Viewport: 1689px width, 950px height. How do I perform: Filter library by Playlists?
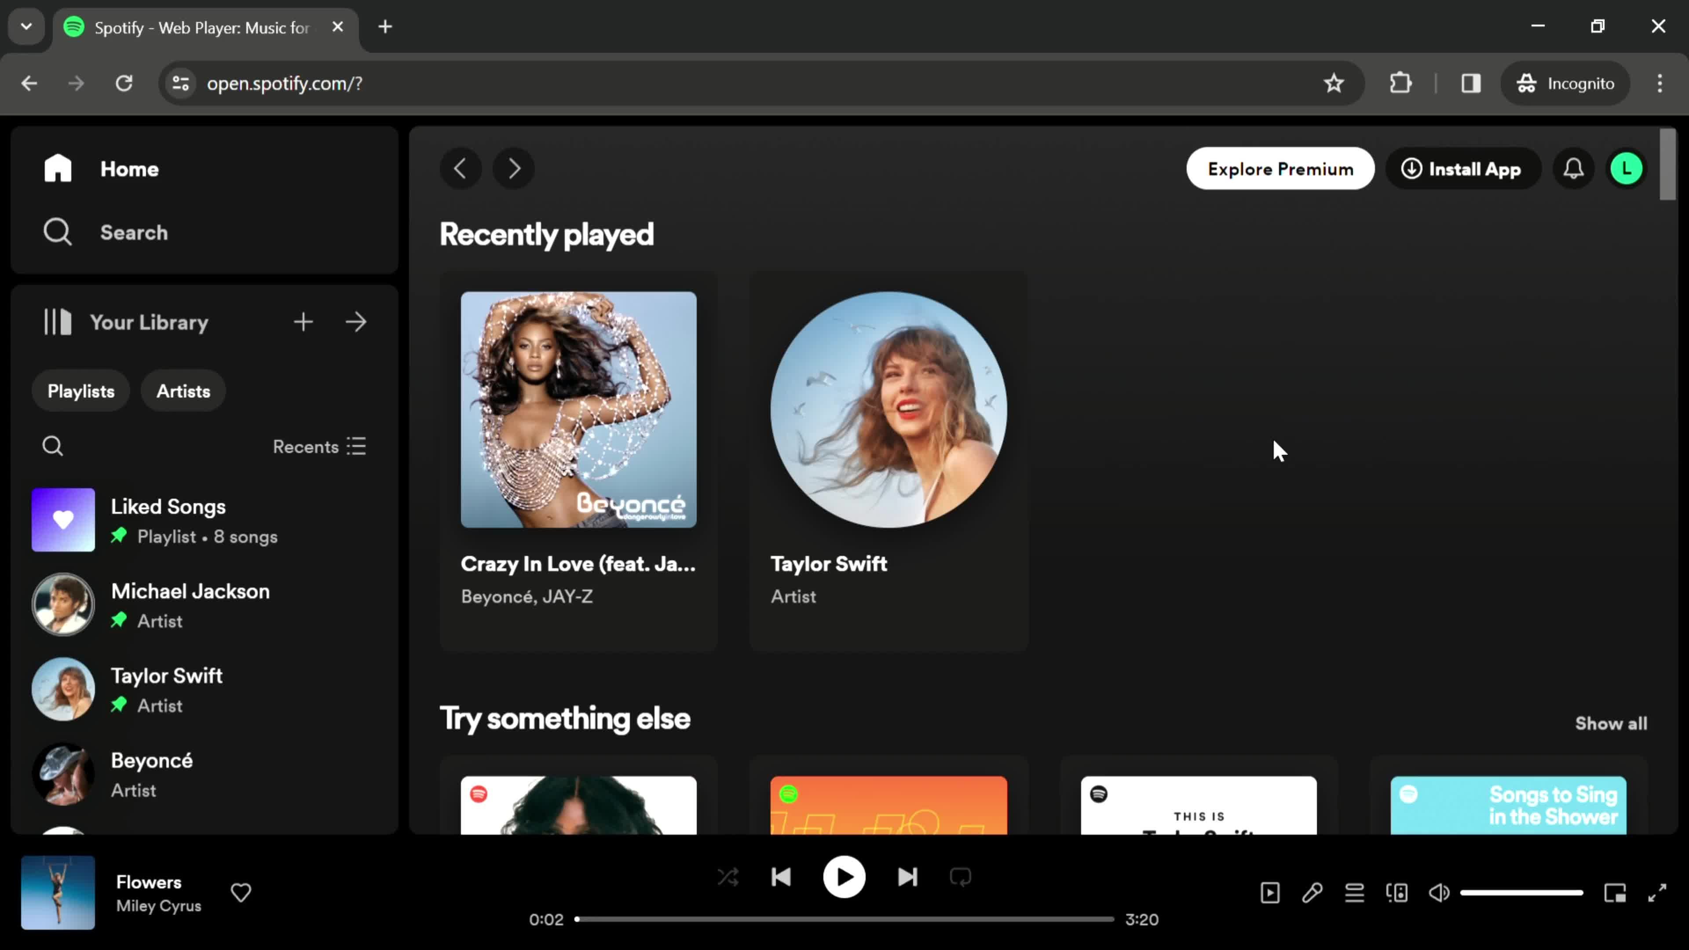pyautogui.click(x=80, y=391)
